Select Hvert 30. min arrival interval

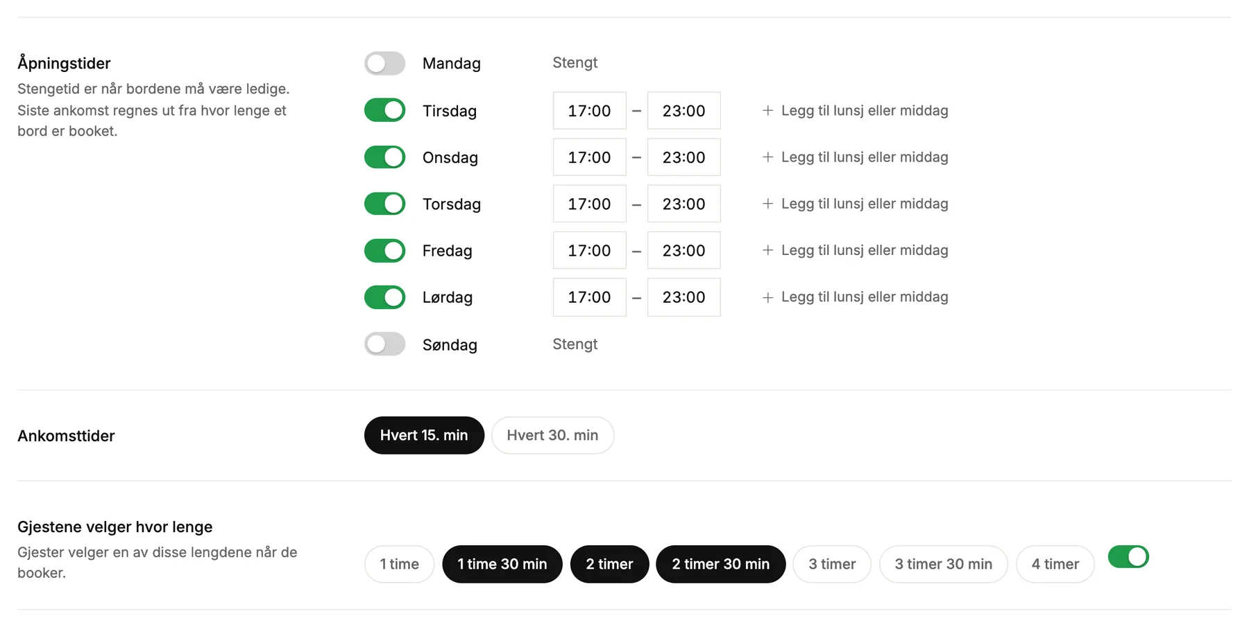pos(552,435)
